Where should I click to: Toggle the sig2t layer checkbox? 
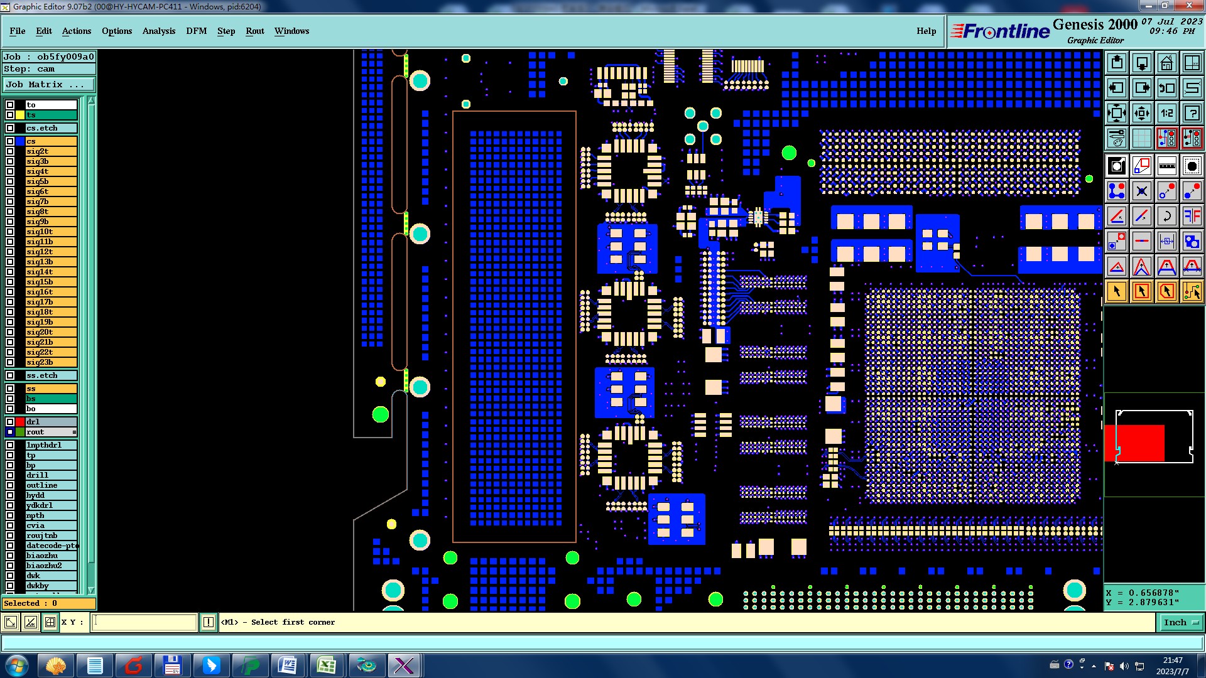click(10, 151)
